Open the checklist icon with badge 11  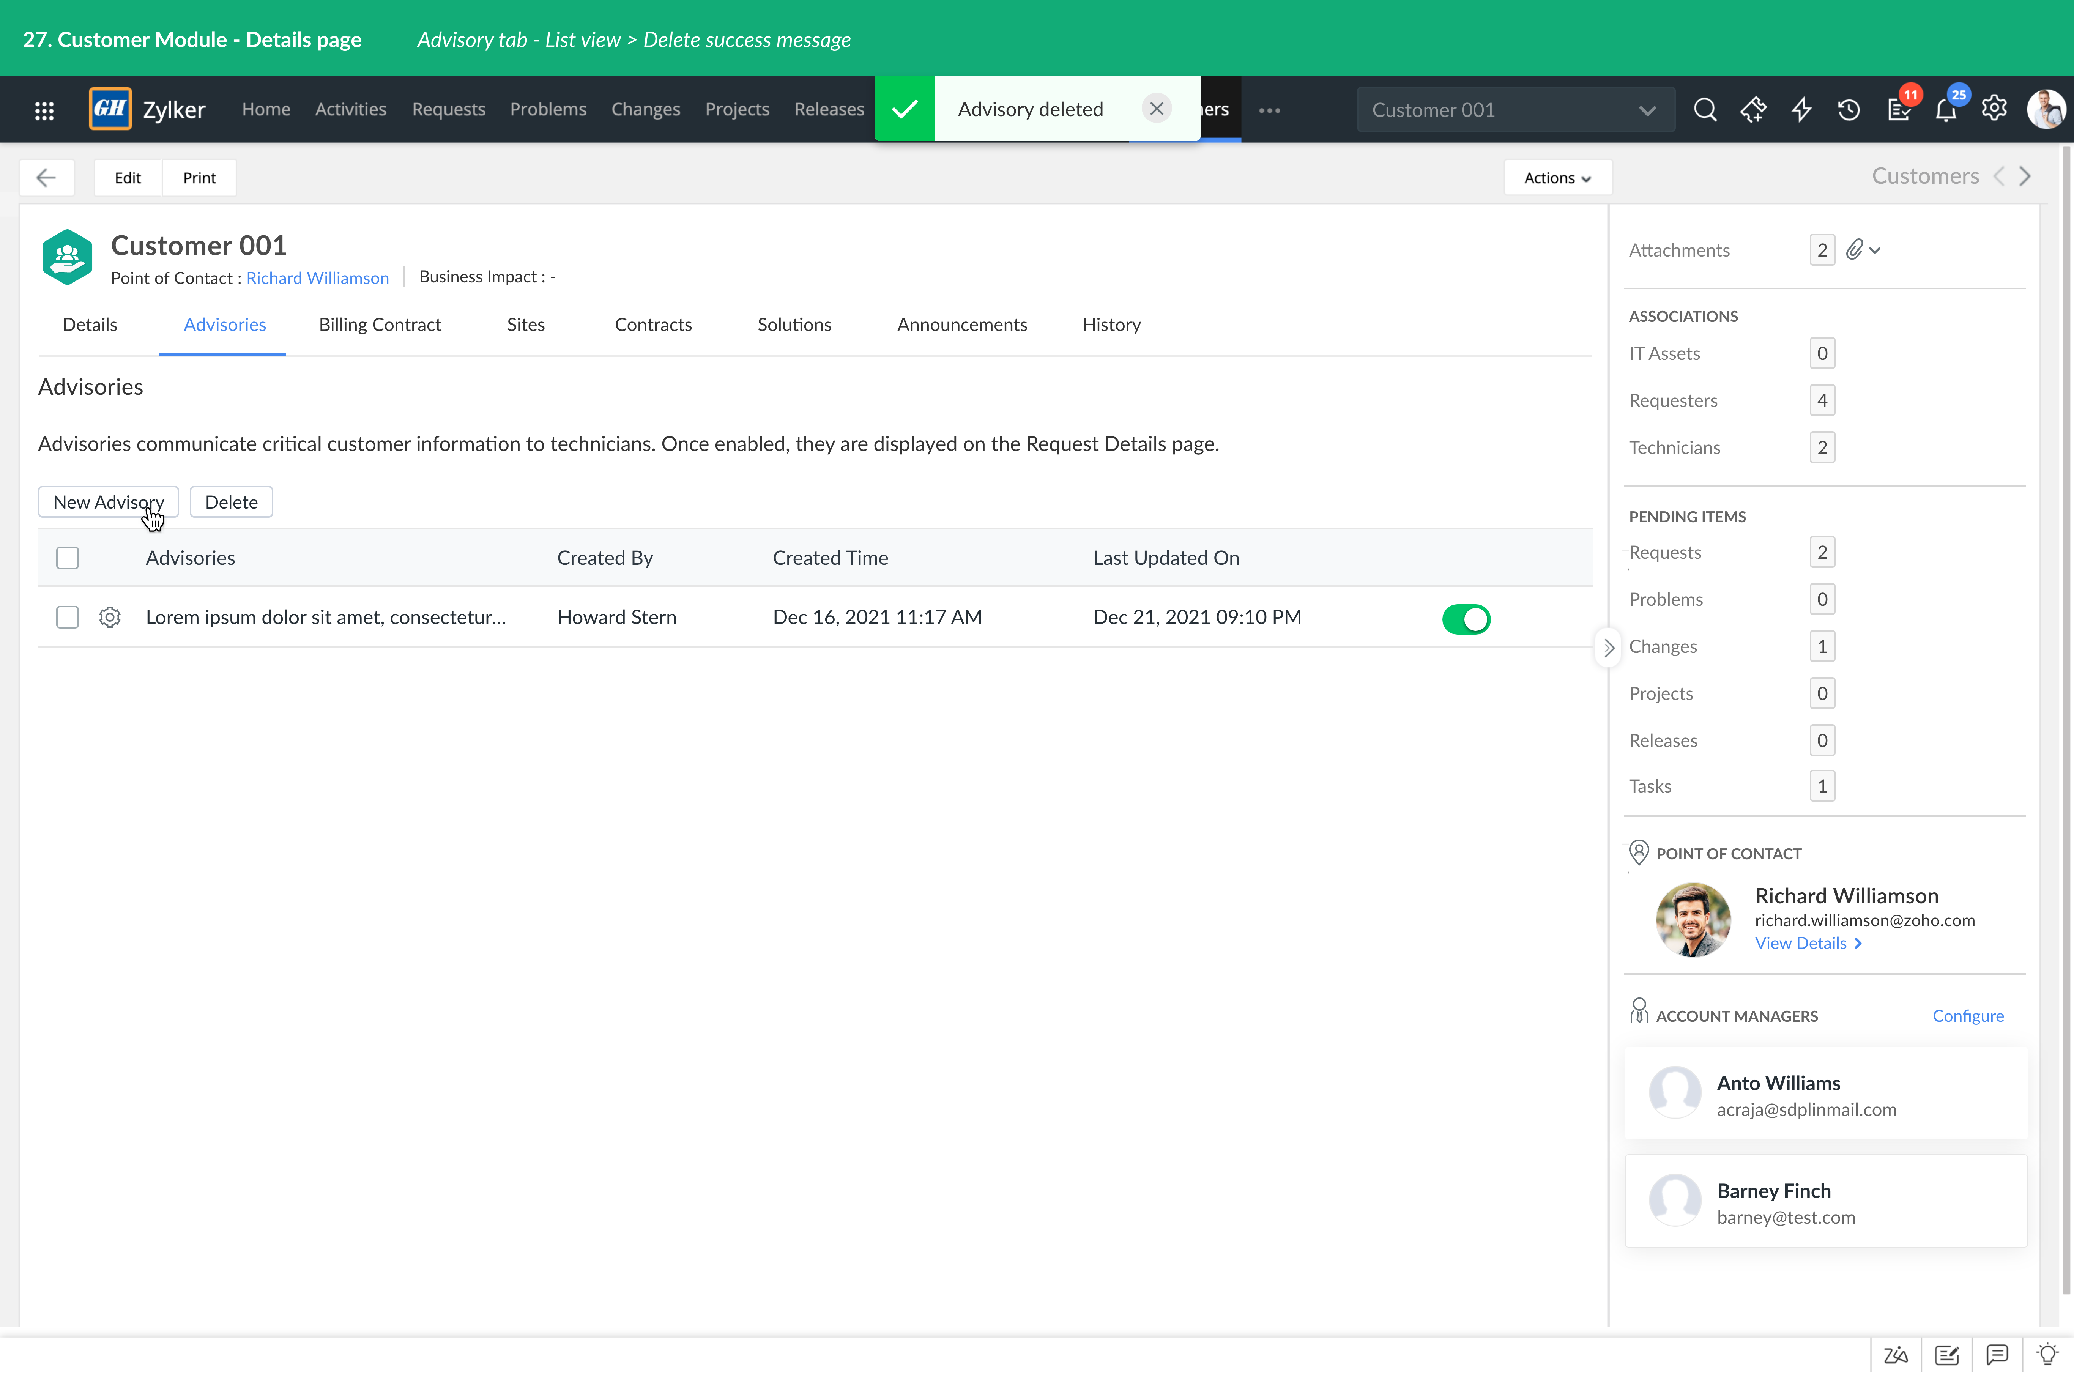(1899, 110)
